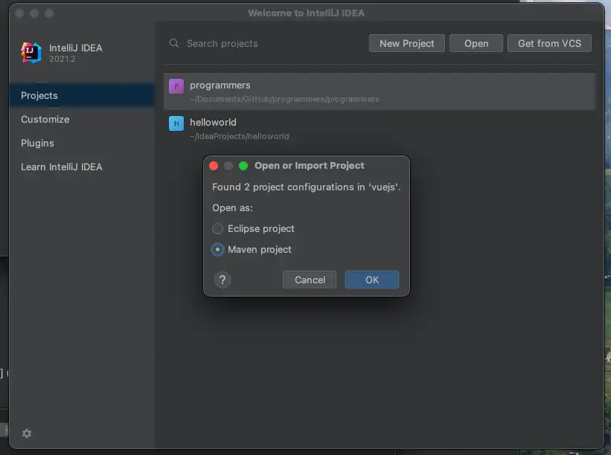
Task: Click the programmers project path text
Action: pos(284,99)
